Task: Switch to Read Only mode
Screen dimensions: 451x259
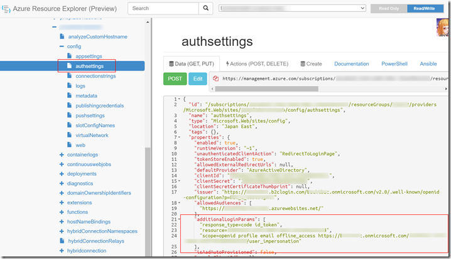Action: pos(389,9)
